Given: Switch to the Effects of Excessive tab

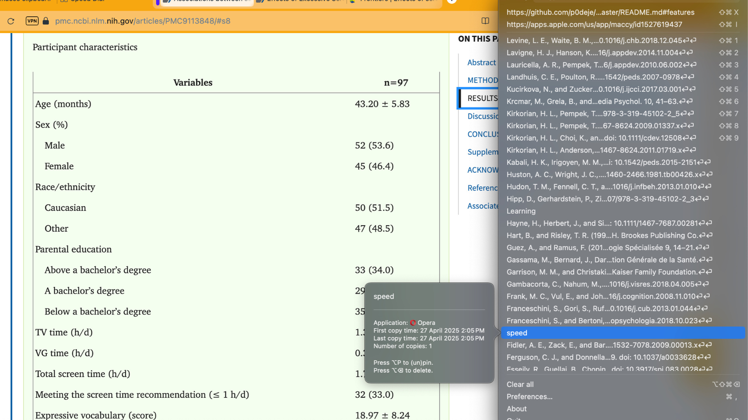Looking at the screenshot, I should pos(300,2).
